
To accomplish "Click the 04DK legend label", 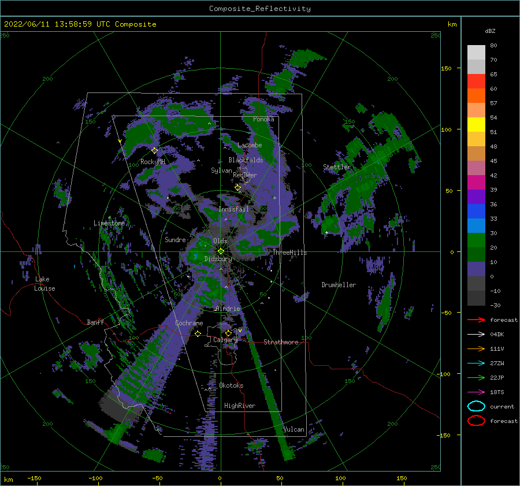I will [497, 335].
